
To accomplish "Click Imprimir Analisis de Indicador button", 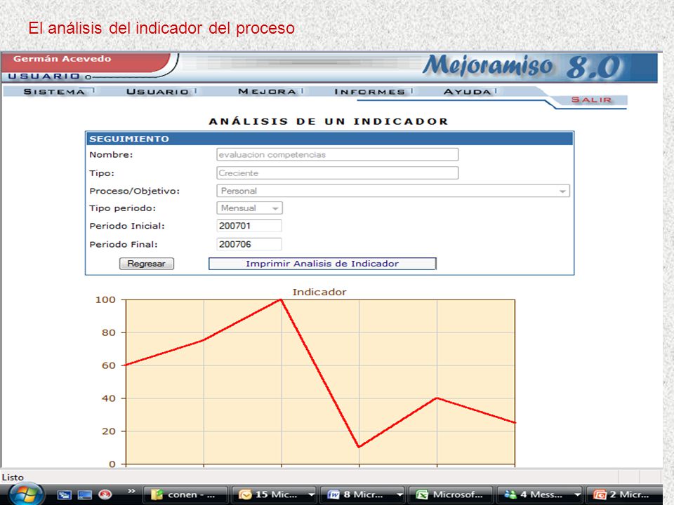I will tap(322, 264).
